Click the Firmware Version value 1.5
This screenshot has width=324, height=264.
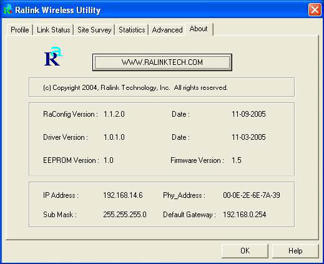coord(237,160)
